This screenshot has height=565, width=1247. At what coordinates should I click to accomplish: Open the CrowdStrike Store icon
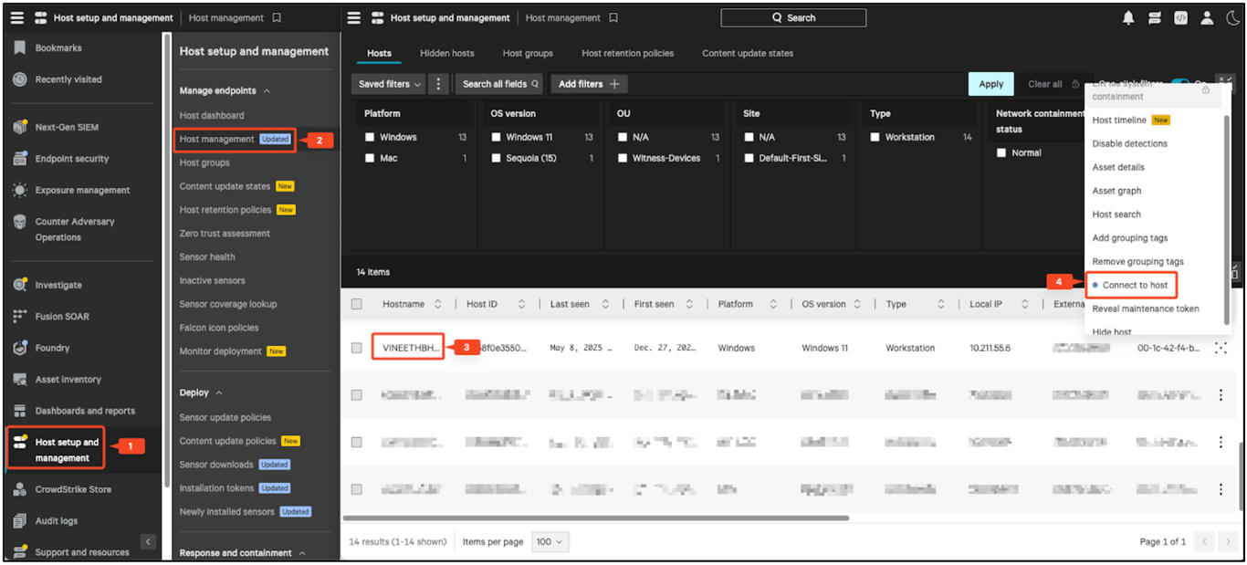coord(20,489)
